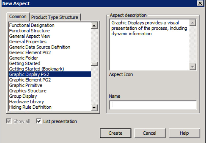Pick Getting Started (Bookmark) entry
The height and width of the screenshot is (143, 206).
click(x=37, y=69)
